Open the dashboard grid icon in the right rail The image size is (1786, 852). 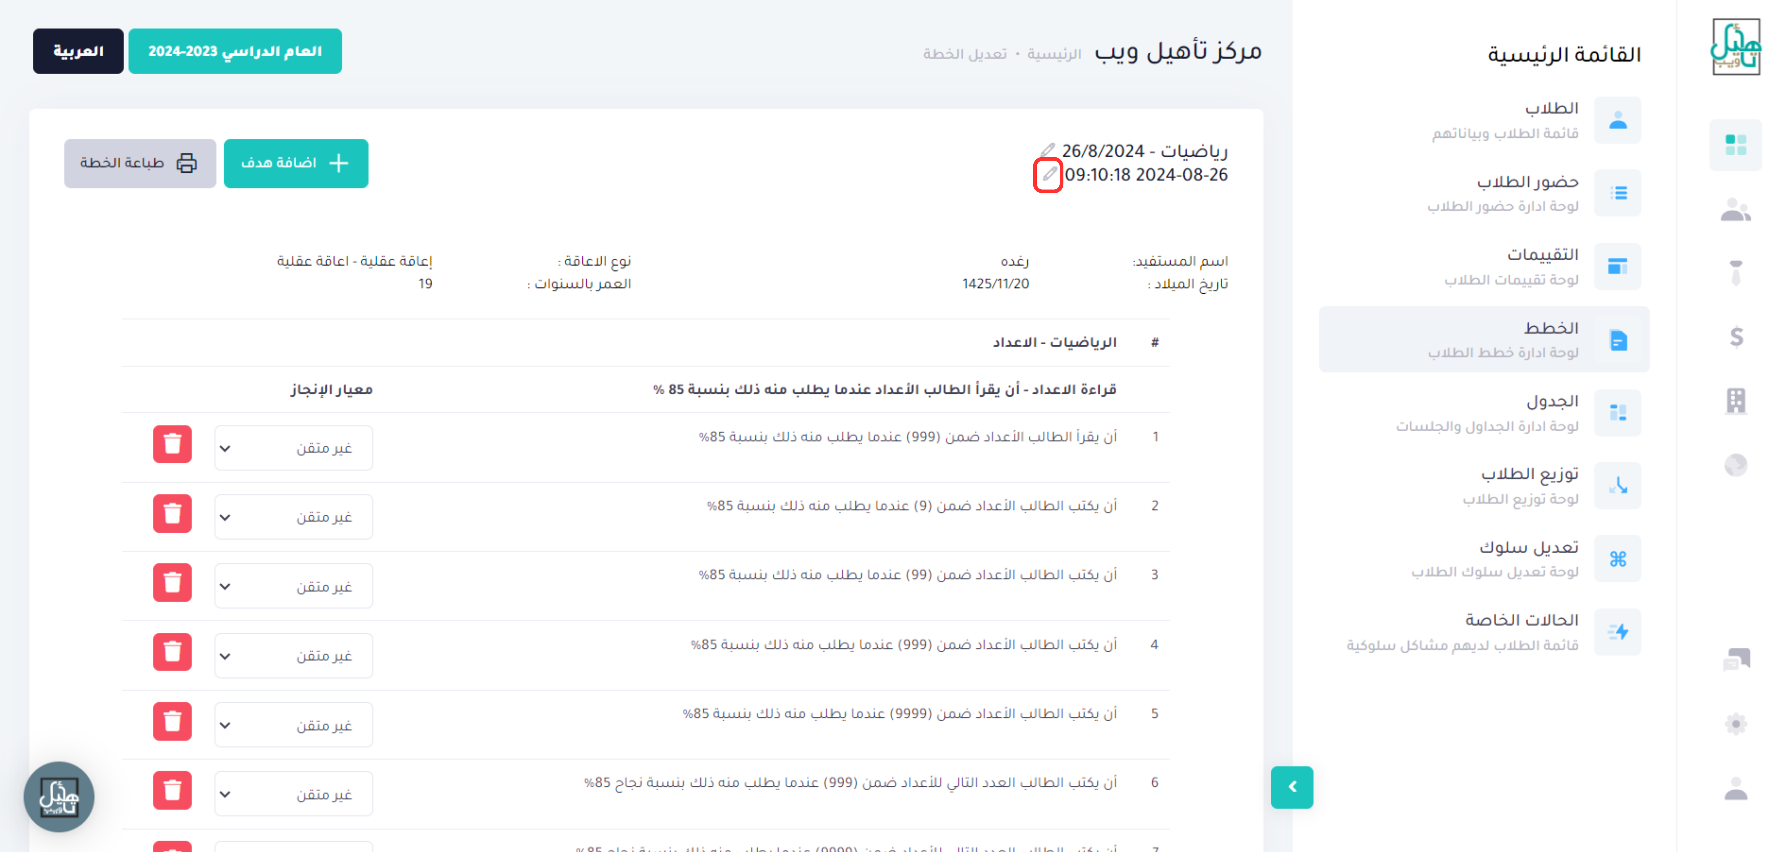1736,145
